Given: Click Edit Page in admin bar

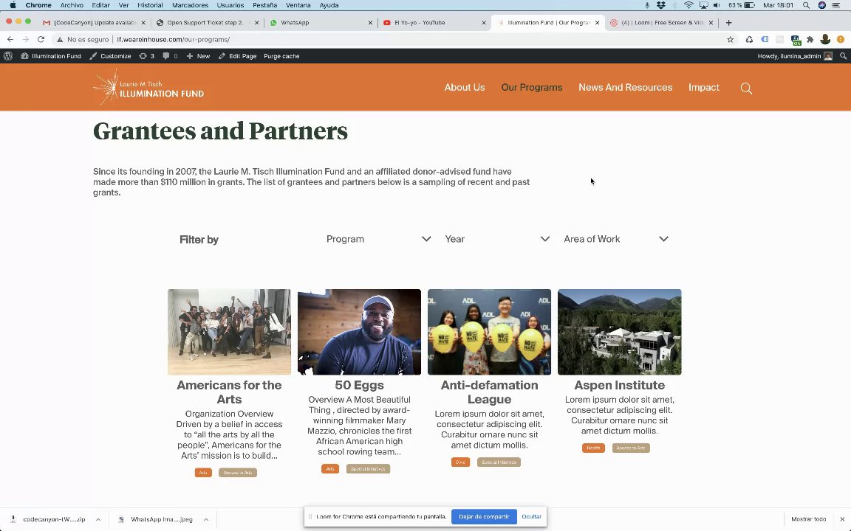Looking at the screenshot, I should pyautogui.click(x=237, y=56).
